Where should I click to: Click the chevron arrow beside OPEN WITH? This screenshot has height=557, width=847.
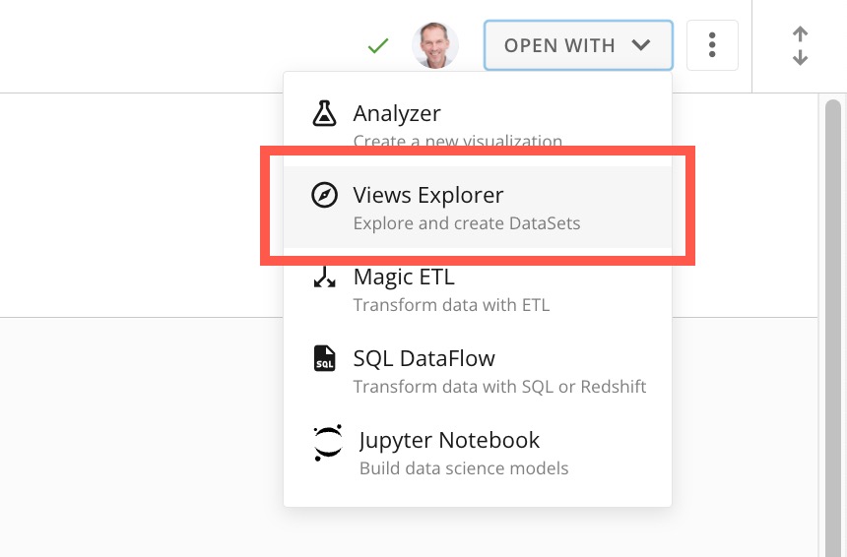641,45
